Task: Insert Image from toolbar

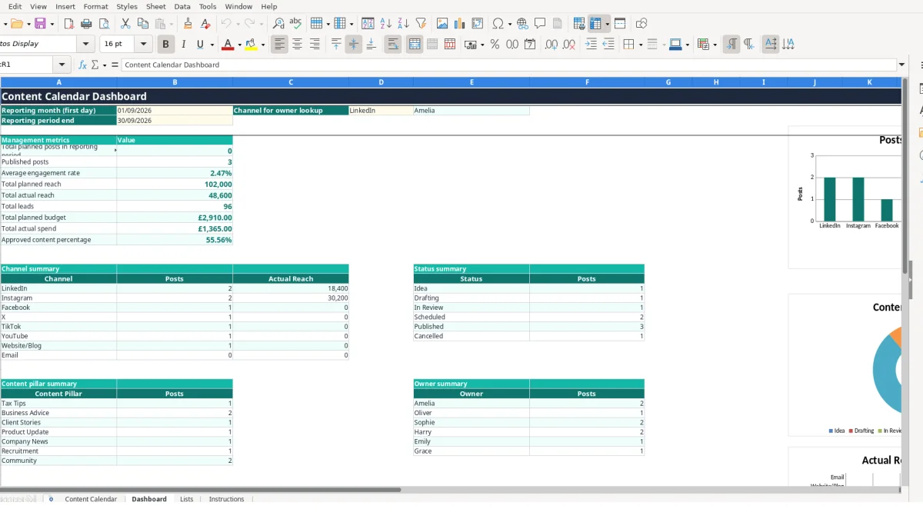Action: point(442,24)
